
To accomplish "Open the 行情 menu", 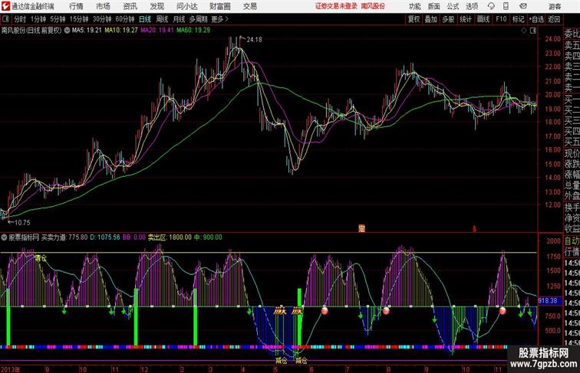I will click(x=77, y=6).
